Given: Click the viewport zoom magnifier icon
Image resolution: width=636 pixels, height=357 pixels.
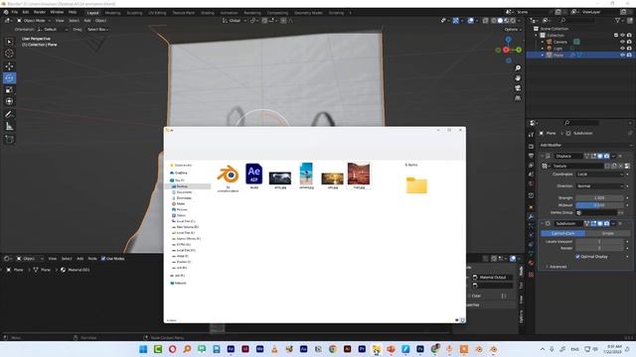Looking at the screenshot, I should point(518,68).
